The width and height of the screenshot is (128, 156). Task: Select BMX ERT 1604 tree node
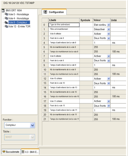tap(14, 10)
